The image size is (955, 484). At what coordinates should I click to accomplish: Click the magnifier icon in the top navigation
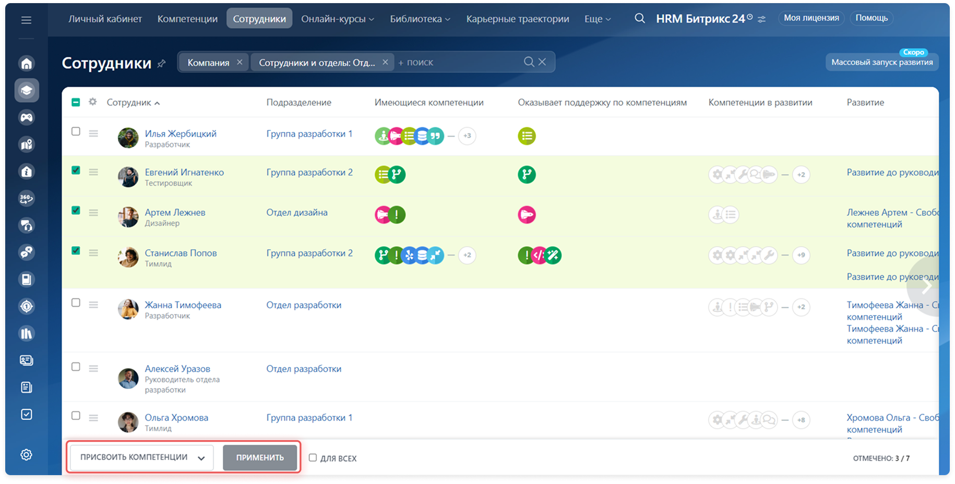[639, 19]
